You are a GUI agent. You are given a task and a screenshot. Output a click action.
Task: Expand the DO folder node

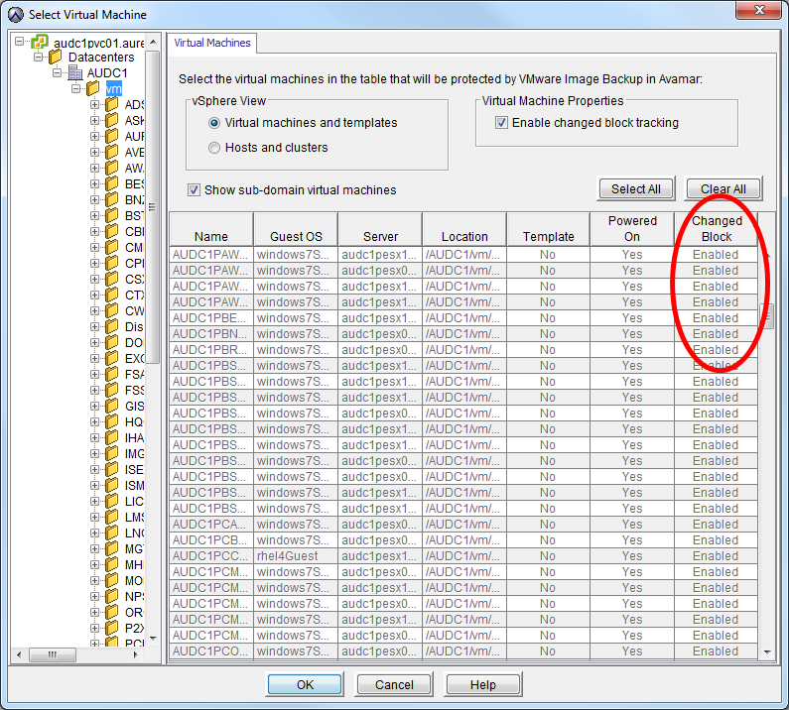click(94, 342)
